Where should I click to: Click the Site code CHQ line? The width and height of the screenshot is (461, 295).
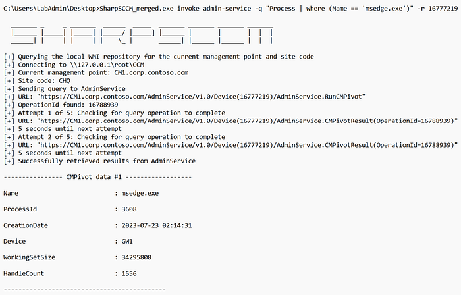click(x=37, y=81)
